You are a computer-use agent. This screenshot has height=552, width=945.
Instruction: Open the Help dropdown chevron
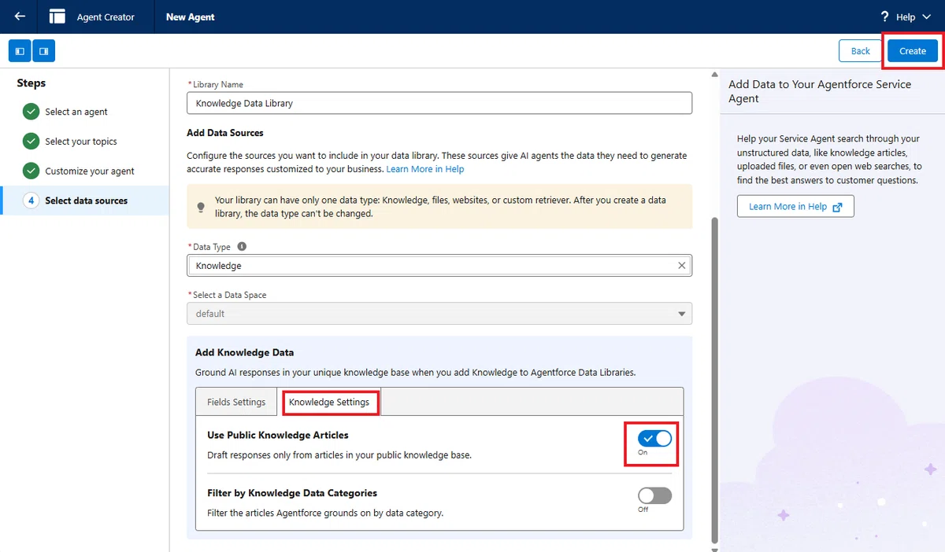(x=925, y=17)
